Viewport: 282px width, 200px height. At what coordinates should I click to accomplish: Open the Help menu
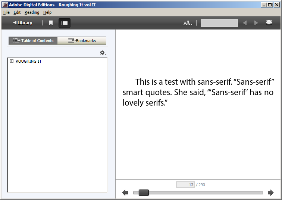pyautogui.click(x=47, y=12)
